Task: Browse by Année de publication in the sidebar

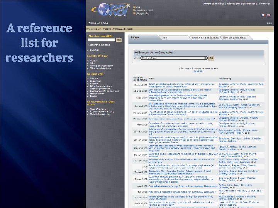Action: [x=102, y=65]
